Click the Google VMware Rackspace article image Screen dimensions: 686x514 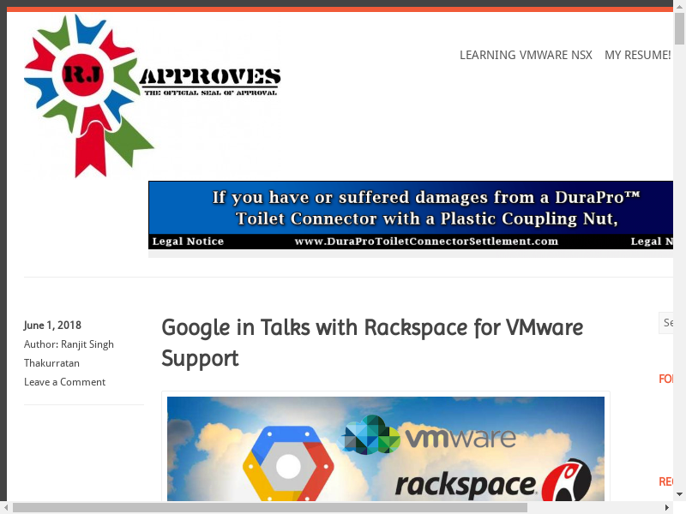pos(386,448)
